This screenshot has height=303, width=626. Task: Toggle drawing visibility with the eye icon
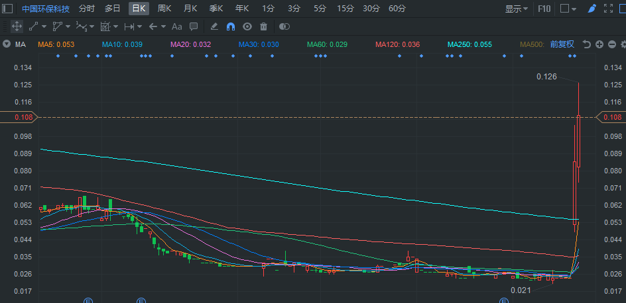coord(247,26)
